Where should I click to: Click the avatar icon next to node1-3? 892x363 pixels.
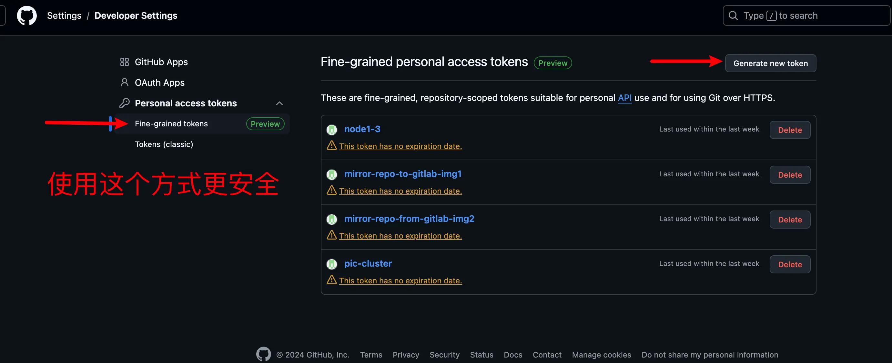(332, 130)
